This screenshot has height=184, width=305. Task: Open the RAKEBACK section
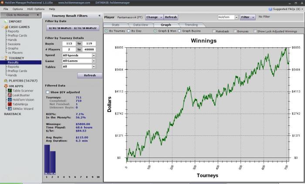coord(13,114)
